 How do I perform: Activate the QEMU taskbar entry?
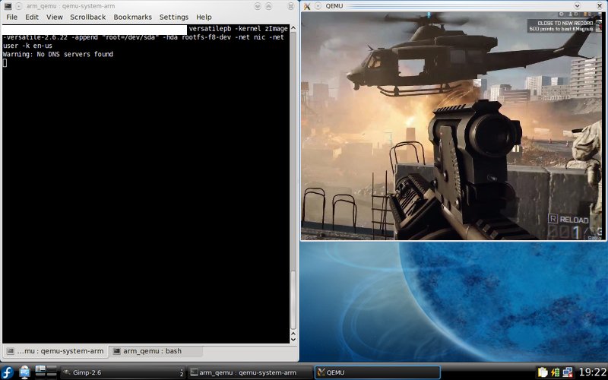tap(377, 372)
